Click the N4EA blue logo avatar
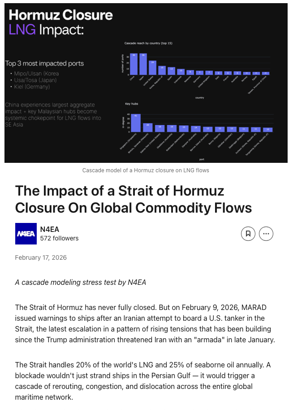 [26, 234]
